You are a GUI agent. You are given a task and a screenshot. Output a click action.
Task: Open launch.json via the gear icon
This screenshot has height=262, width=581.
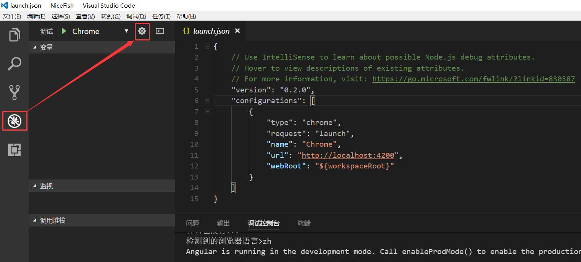click(x=142, y=31)
